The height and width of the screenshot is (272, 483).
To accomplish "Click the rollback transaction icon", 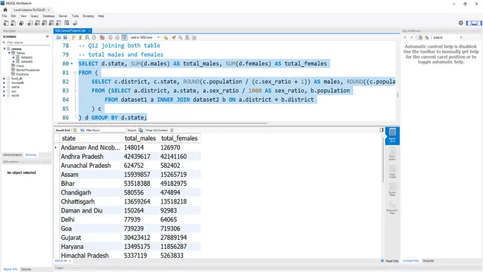I will coord(117,38).
